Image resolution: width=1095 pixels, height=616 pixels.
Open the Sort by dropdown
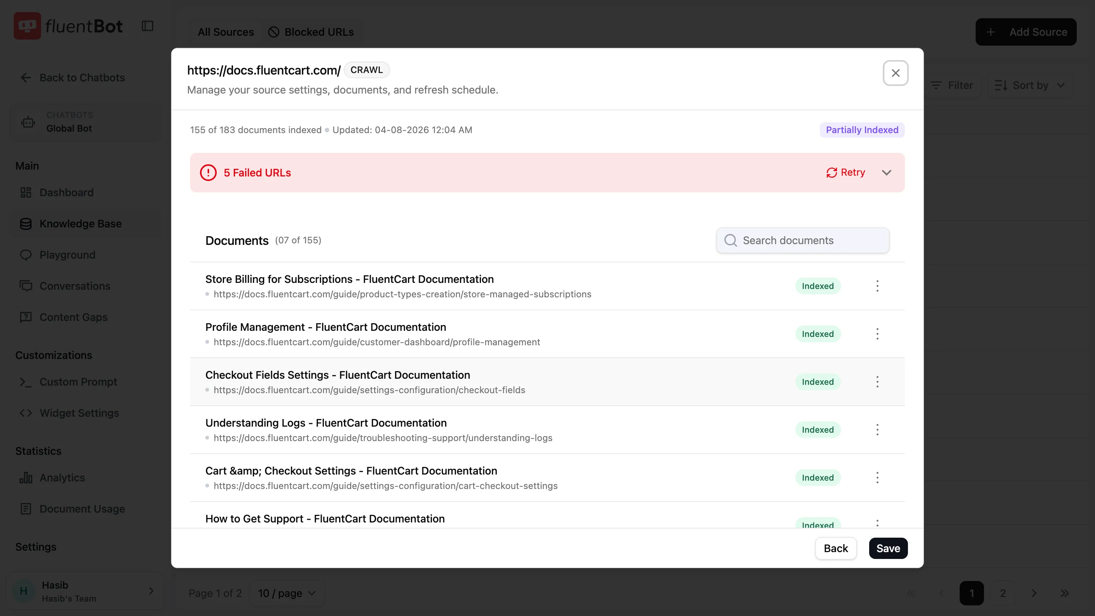coord(1030,86)
